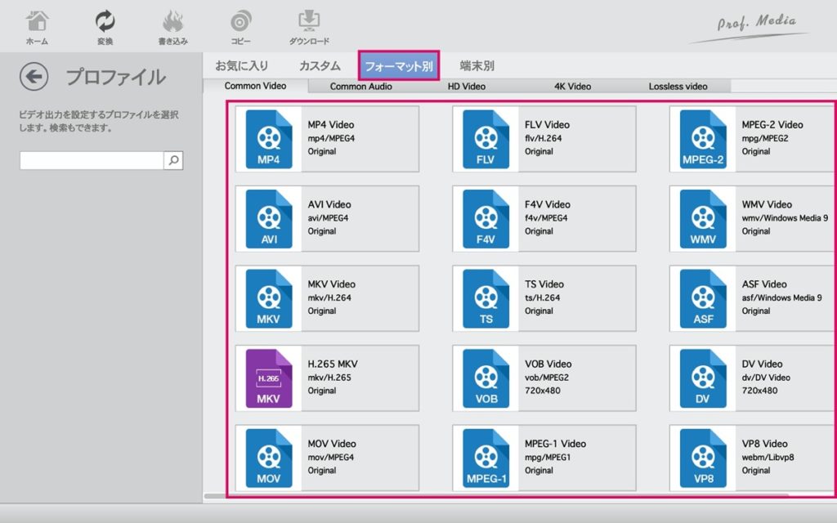Select the AVI Video file icon
The height and width of the screenshot is (523, 837).
coord(269,219)
